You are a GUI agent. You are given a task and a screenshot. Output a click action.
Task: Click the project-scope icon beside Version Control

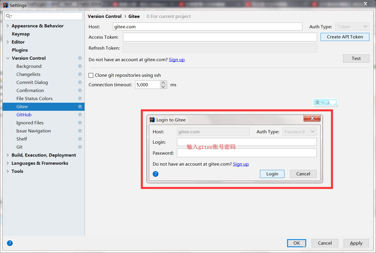click(80, 58)
